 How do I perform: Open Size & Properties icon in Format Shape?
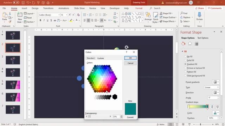(197, 44)
